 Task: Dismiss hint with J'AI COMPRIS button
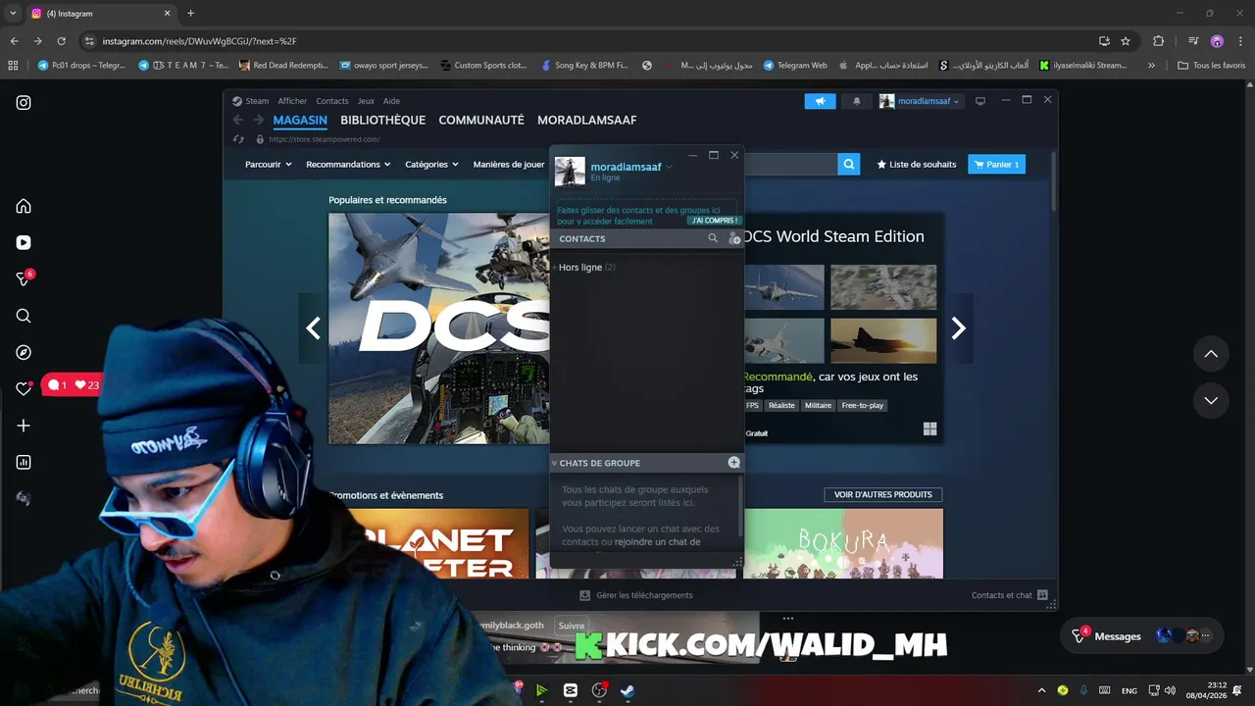click(x=714, y=221)
